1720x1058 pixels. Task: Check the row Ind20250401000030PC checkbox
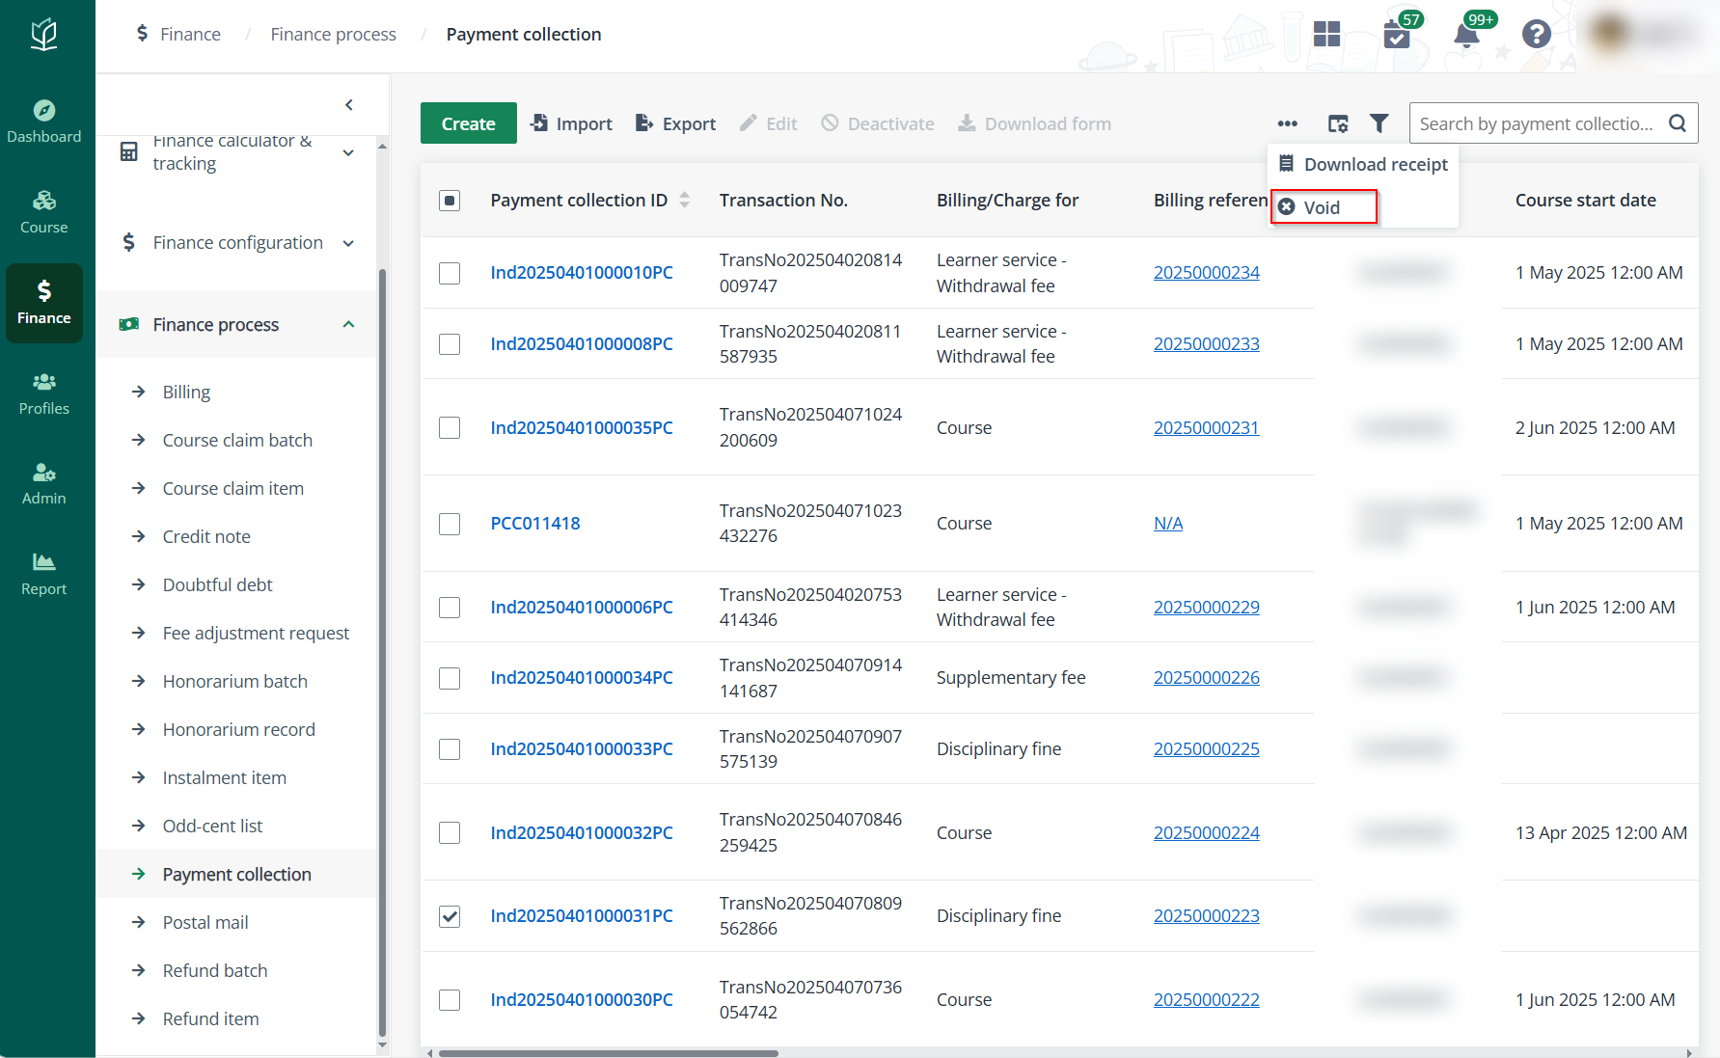(450, 1000)
